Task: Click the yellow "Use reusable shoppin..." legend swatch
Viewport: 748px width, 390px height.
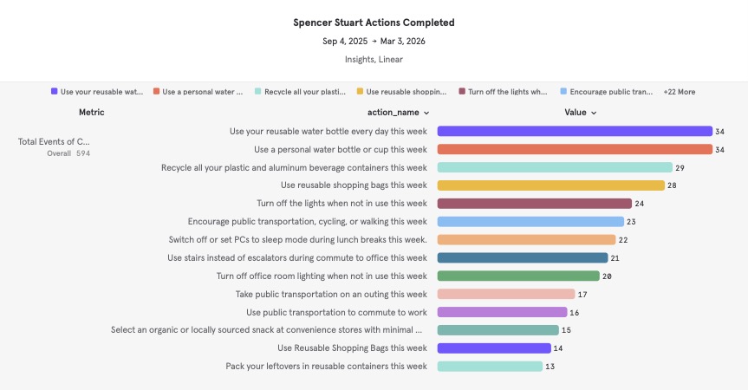Action: coord(360,92)
